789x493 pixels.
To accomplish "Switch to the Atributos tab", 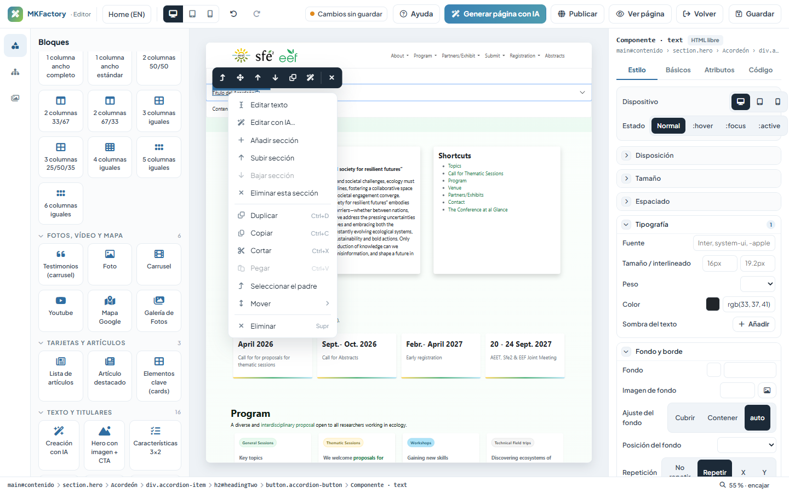I will coord(719,70).
